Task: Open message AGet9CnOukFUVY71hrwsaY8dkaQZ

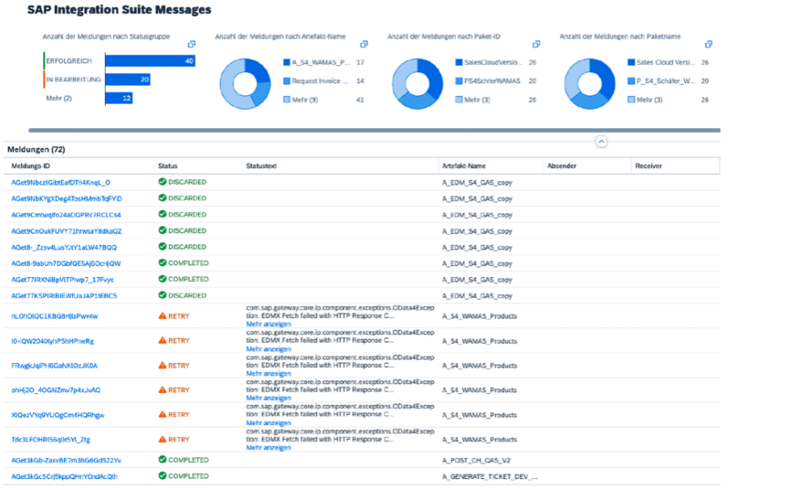Action: click(x=67, y=232)
